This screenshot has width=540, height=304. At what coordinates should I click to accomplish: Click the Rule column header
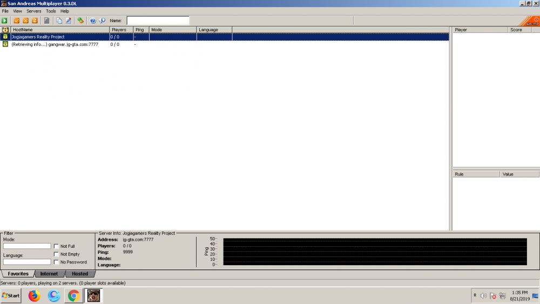tap(476, 174)
